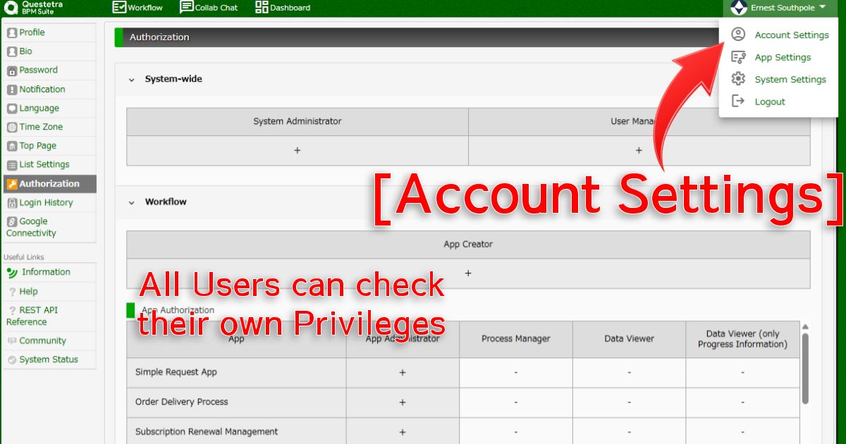Screen dimensions: 846x444
Task: Open the Workflow menu
Action: tap(137, 8)
